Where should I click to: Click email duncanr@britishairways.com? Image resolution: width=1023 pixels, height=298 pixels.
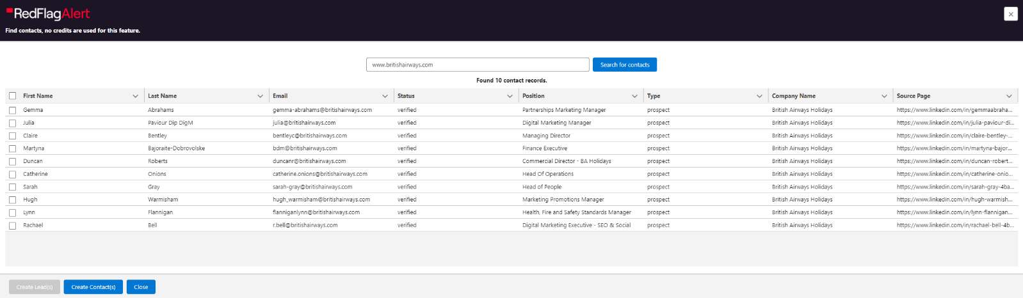[309, 161]
